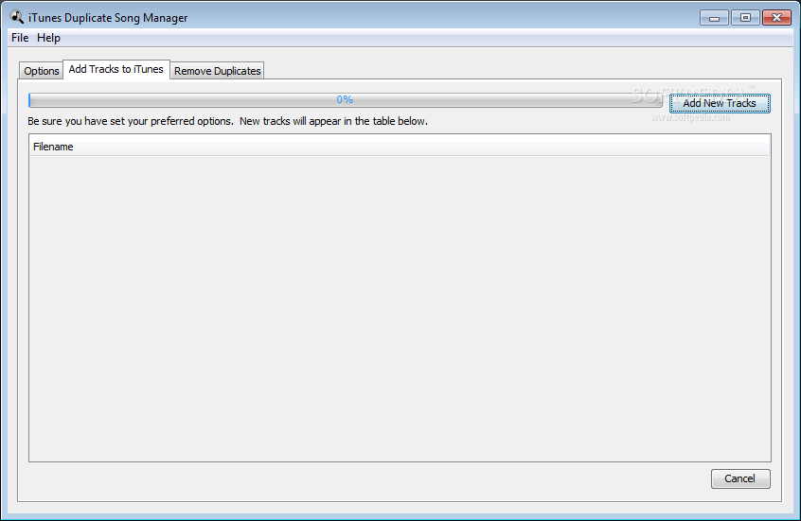Open the Help menu
The width and height of the screenshot is (801, 521).
[48, 38]
